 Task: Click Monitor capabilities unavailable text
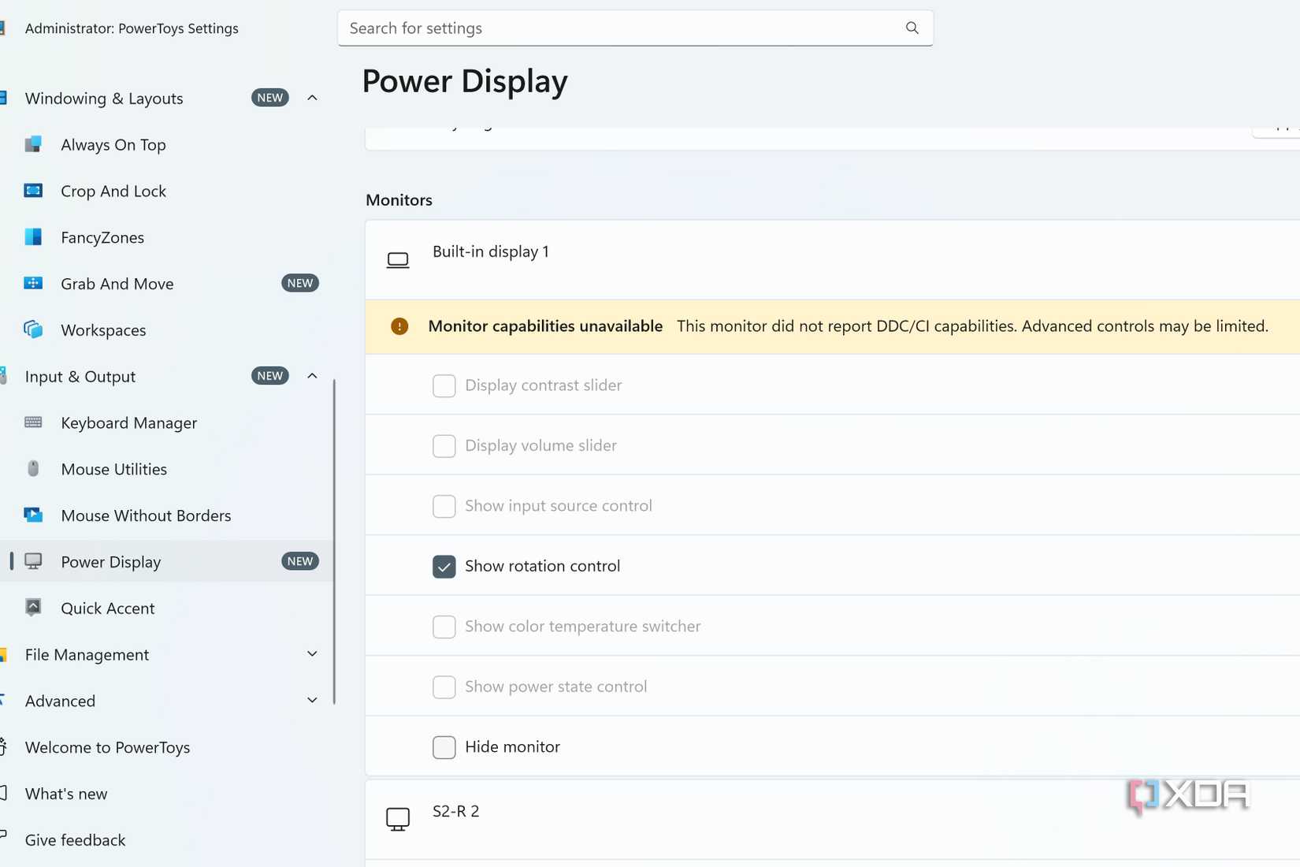(x=545, y=326)
